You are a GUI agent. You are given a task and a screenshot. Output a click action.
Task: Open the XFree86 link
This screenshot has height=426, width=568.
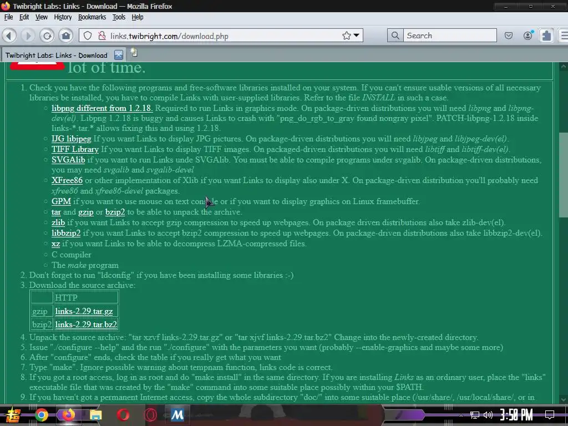pos(67,180)
